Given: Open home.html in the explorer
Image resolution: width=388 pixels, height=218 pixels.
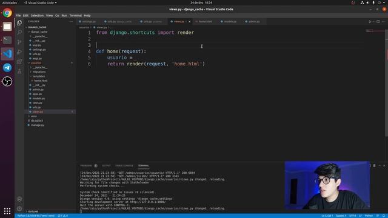Looking at the screenshot, I should pos(41,81).
